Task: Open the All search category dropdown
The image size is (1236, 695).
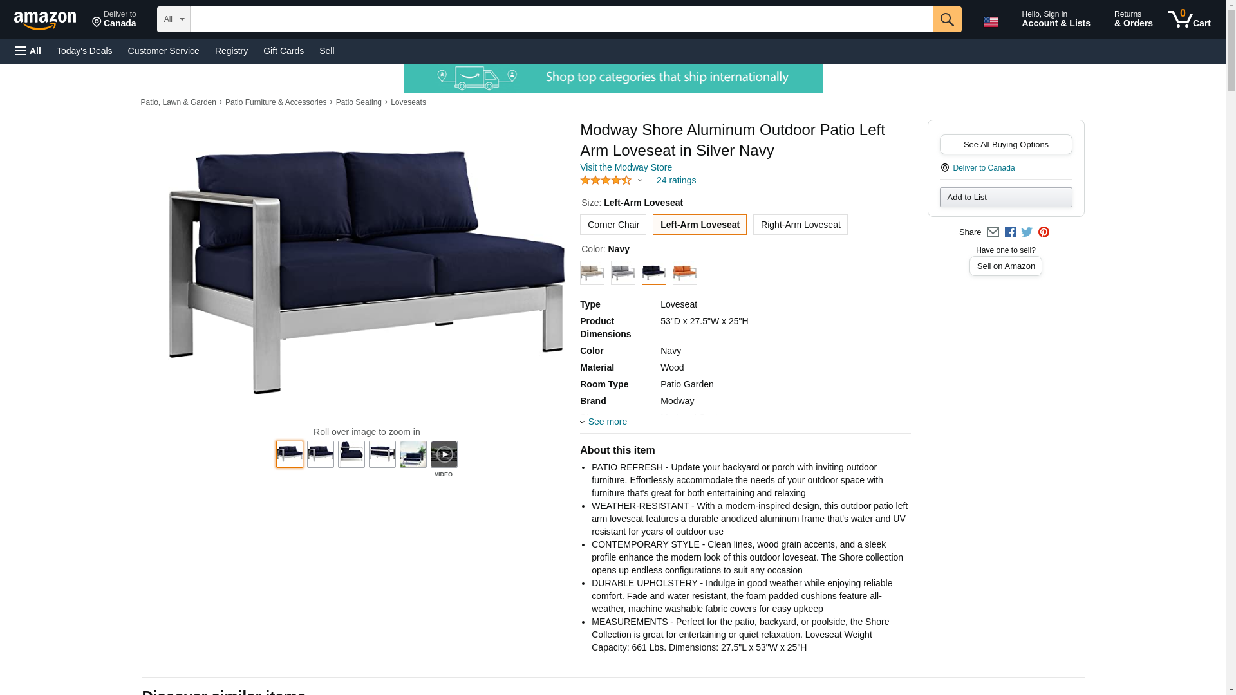Action: (174, 19)
